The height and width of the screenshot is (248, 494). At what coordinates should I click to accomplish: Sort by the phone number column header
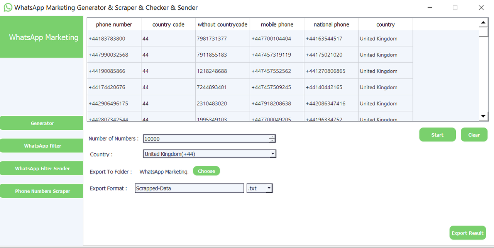point(114,24)
